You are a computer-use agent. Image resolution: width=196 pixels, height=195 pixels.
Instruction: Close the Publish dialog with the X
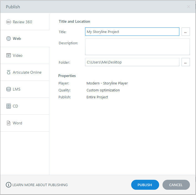point(189,7)
